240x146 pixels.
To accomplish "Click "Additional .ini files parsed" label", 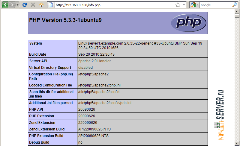I will click(51, 103).
